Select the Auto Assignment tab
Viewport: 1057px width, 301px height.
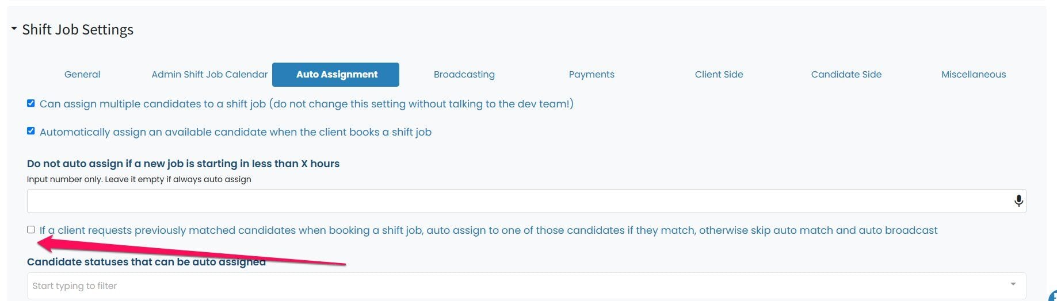tap(337, 74)
